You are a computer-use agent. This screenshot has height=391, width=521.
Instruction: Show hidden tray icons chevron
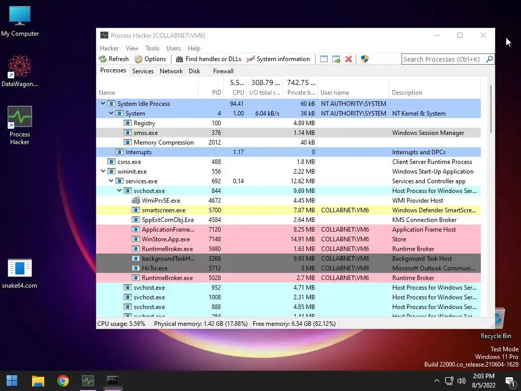pyautogui.click(x=437, y=381)
